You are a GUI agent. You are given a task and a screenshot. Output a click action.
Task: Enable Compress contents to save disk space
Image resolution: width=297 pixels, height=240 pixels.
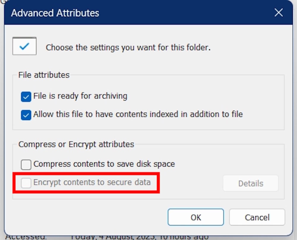pos(26,164)
